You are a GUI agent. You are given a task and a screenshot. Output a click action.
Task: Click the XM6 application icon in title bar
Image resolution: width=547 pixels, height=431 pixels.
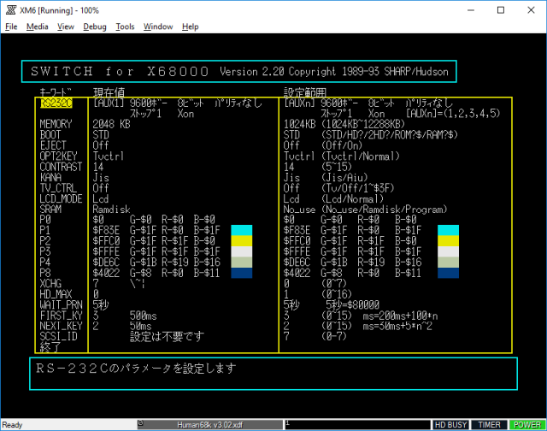pyautogui.click(x=11, y=10)
